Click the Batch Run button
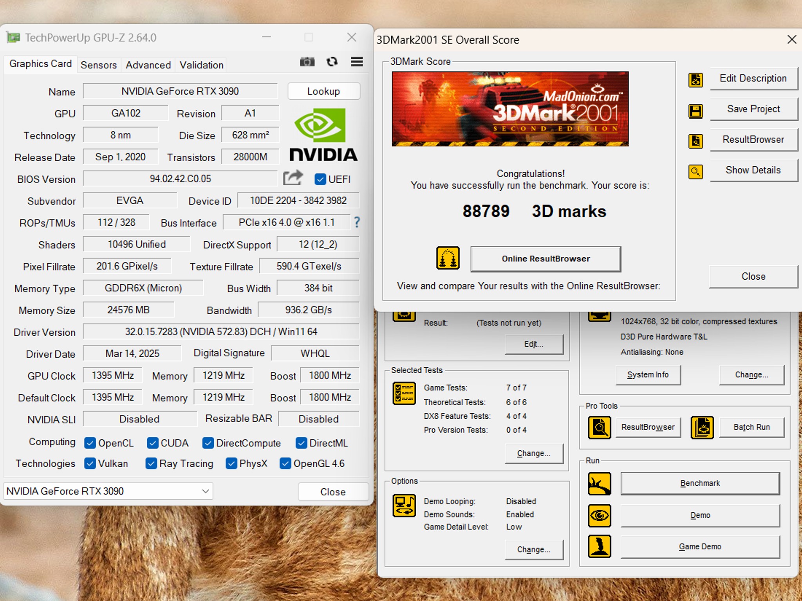Screen dimensions: 802x601 tap(751, 427)
